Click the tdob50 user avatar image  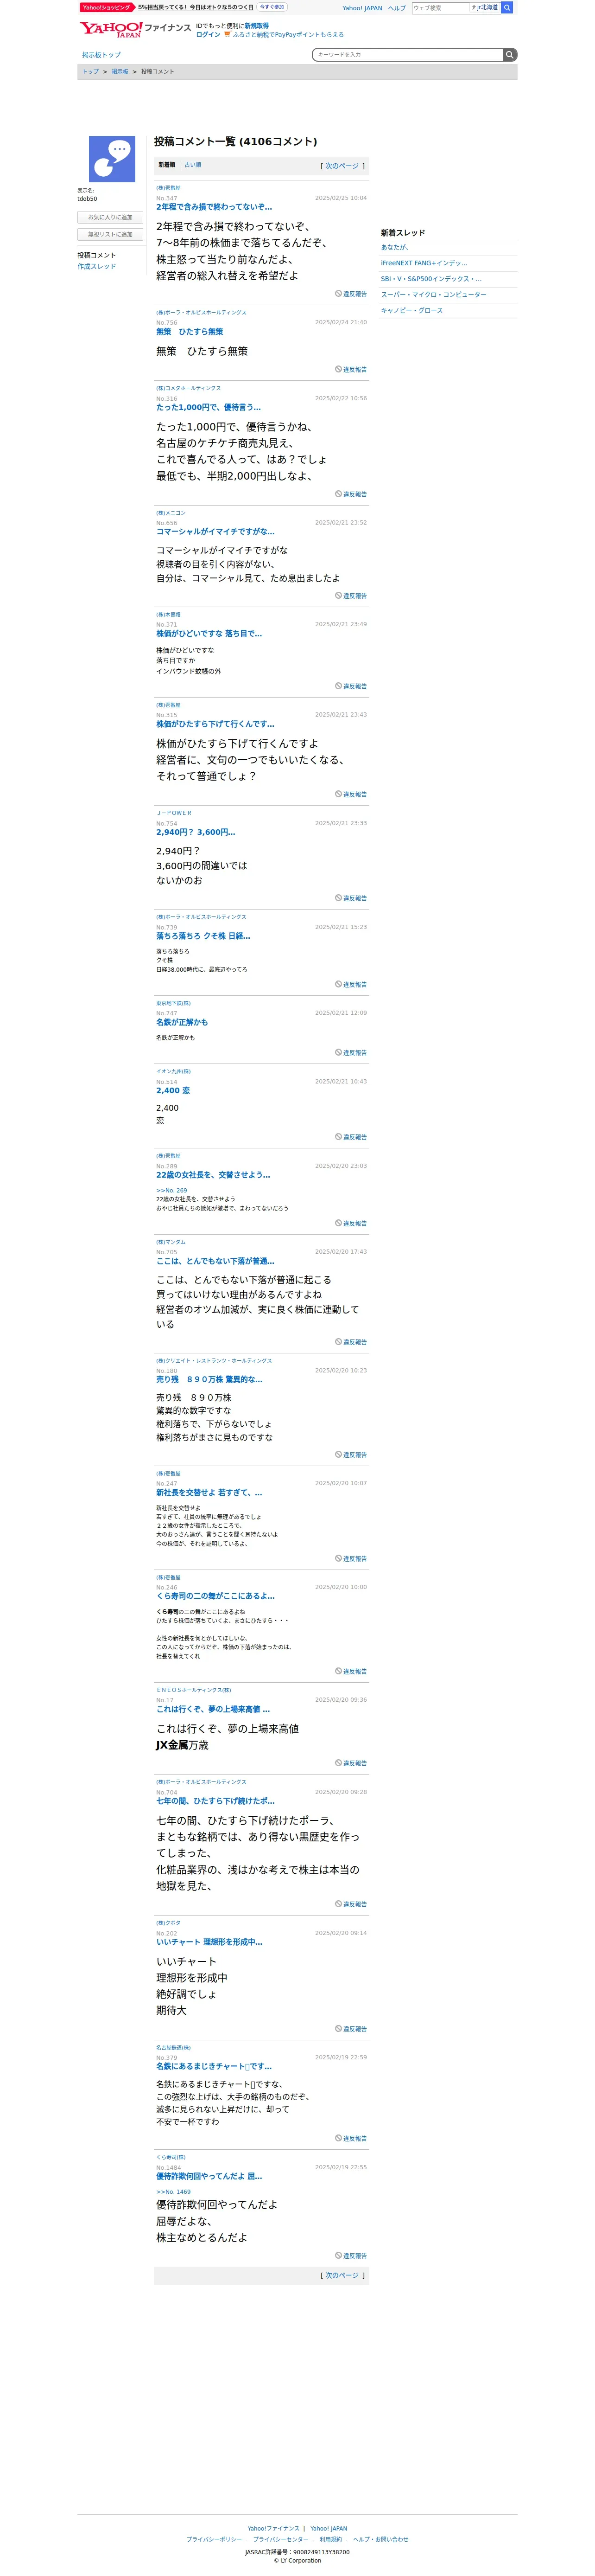[x=112, y=159]
